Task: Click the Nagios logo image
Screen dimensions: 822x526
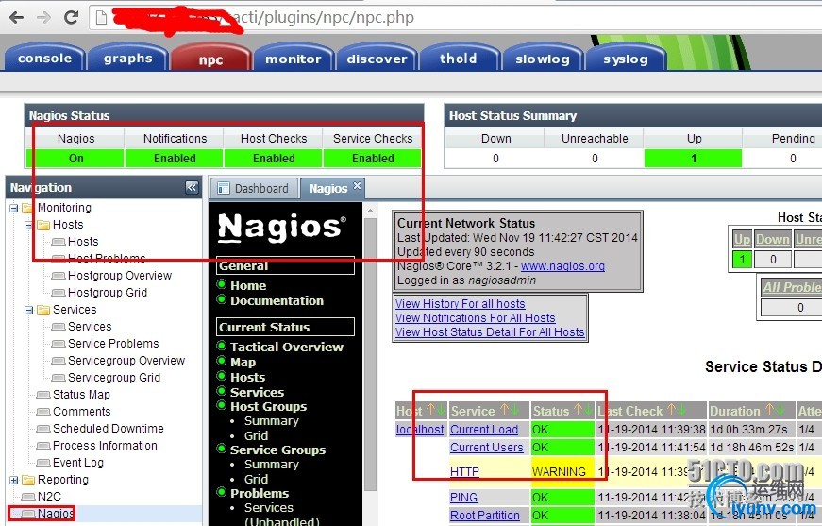Action: (282, 229)
